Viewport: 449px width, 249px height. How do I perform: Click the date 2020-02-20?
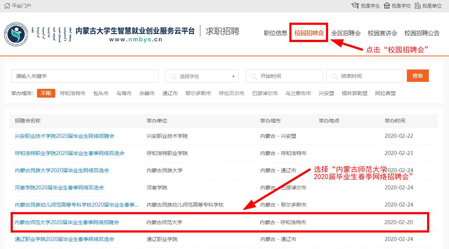(x=399, y=222)
